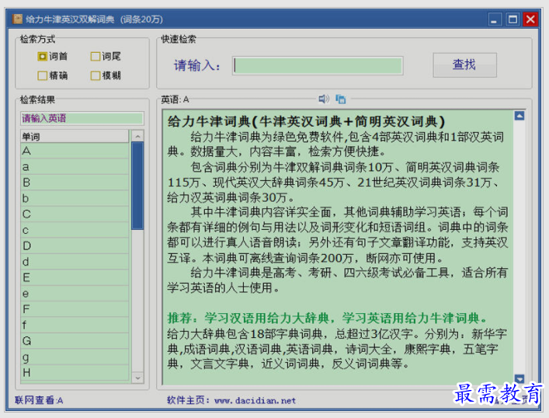Click the 请输入英语 results input box

pyautogui.click(x=82, y=118)
